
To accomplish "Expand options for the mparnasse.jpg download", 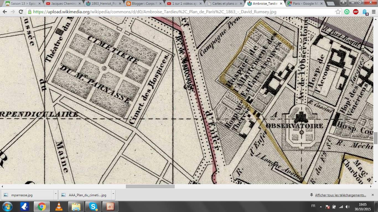I will tap(55, 195).
